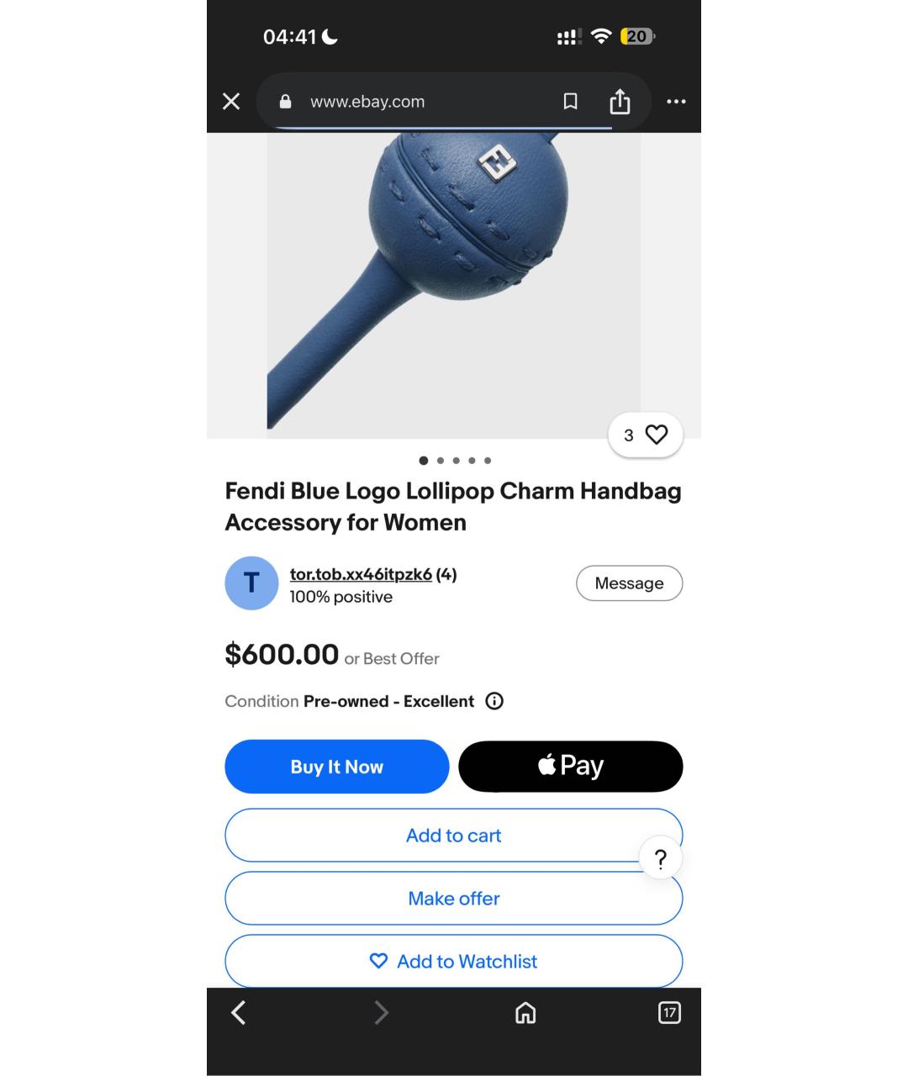Go to the browser home icon
Viewport: 908px width, 1076px height.
(525, 1013)
